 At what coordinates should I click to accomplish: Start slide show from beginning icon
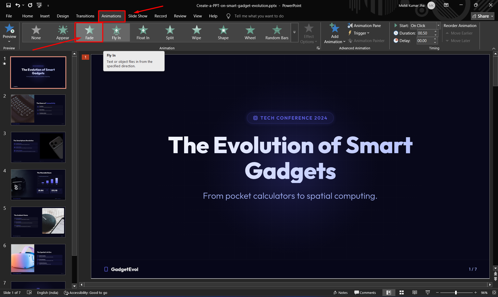click(x=39, y=5)
